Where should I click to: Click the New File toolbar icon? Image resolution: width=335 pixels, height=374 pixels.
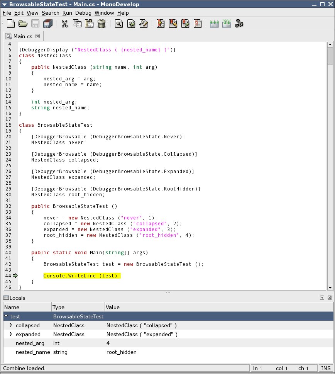pos(11,24)
